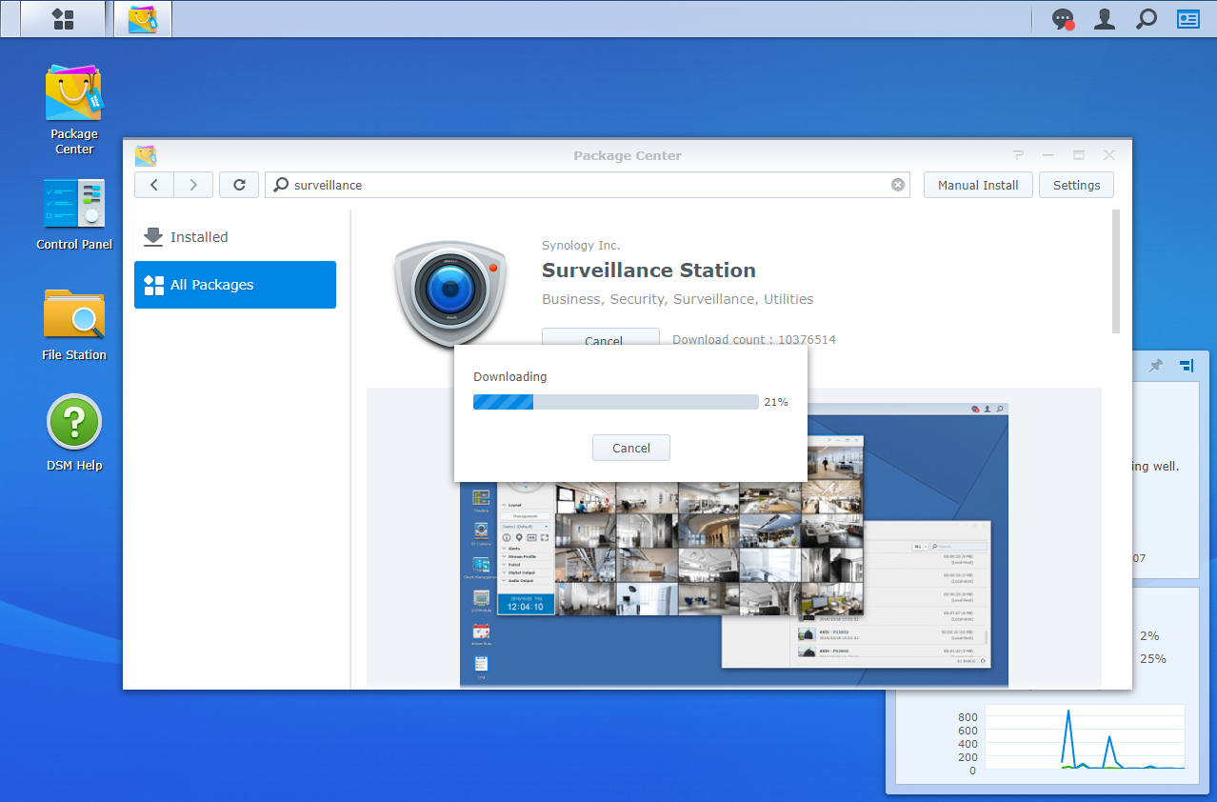Click inside the search input field

tap(571, 185)
